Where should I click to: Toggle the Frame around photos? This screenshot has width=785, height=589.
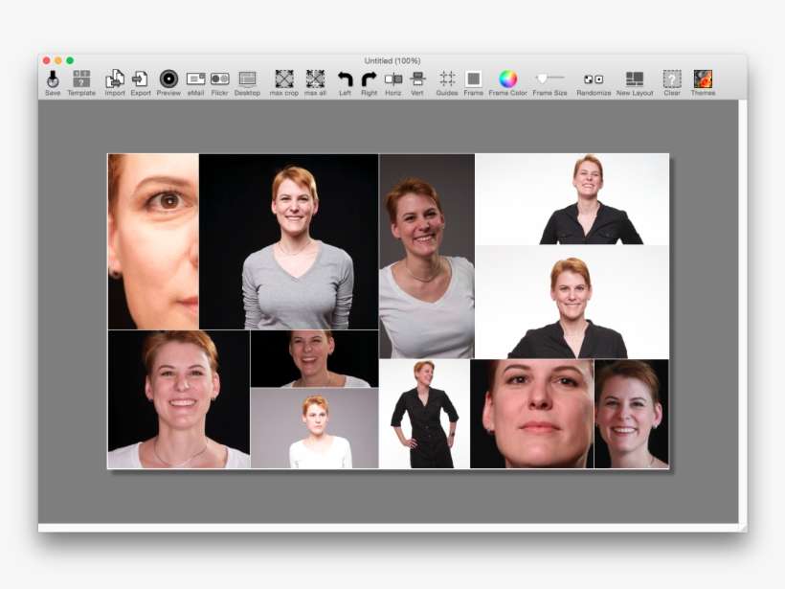pos(471,81)
